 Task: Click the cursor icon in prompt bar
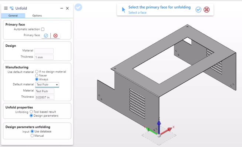(x=124, y=10)
